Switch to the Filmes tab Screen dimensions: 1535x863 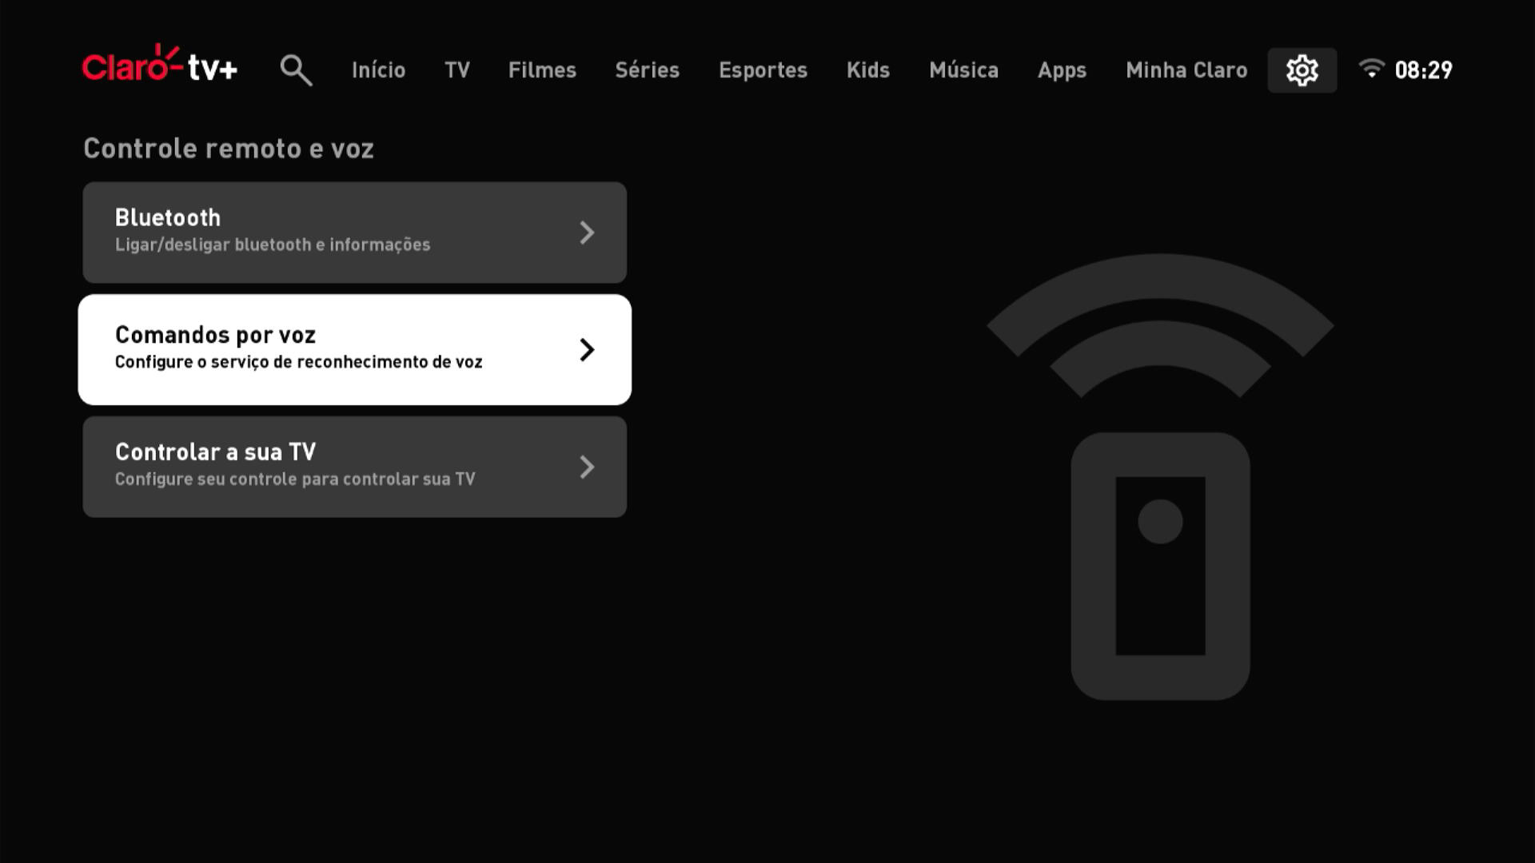541,70
